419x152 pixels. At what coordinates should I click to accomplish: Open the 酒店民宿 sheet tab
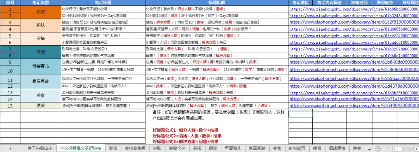(337, 149)
